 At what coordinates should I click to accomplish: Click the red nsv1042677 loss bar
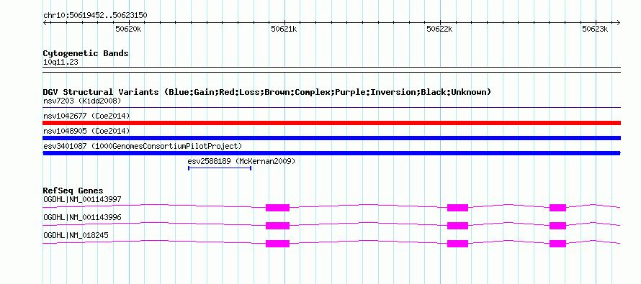[331, 123]
